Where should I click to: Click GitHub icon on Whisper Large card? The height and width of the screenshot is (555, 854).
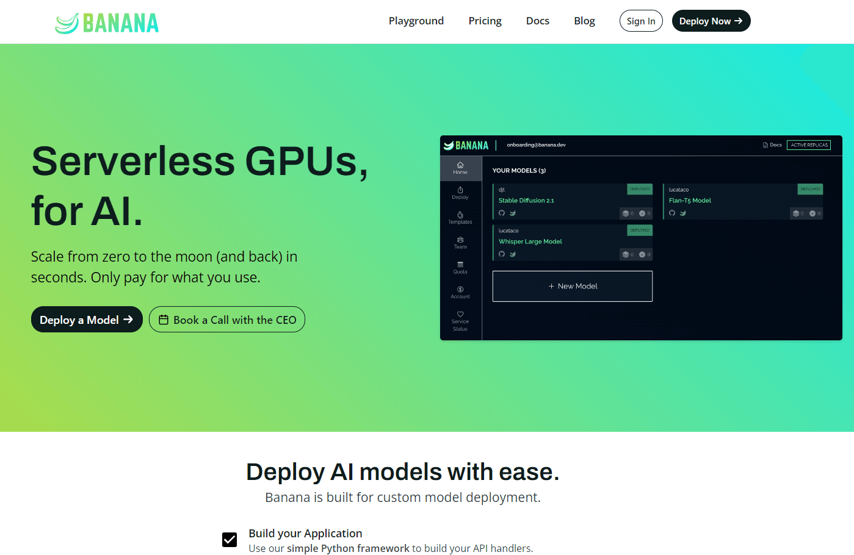[x=502, y=254]
